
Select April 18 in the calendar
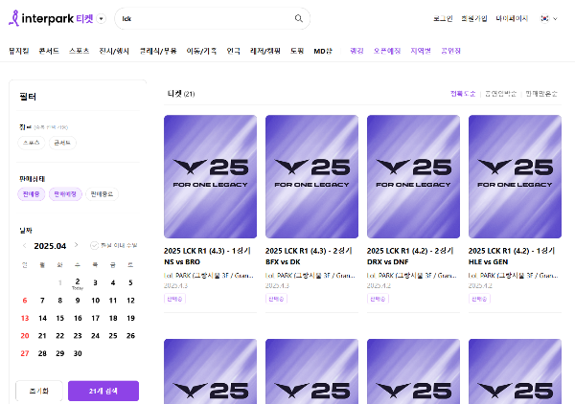113,318
